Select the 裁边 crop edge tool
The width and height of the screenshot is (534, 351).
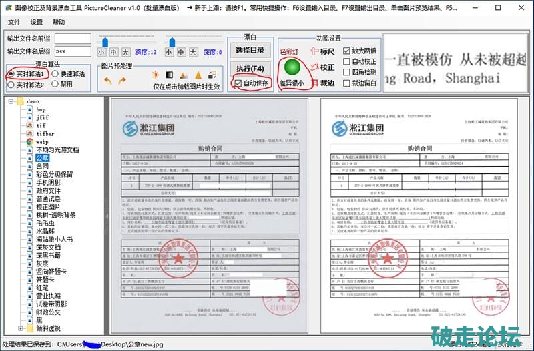[323, 83]
